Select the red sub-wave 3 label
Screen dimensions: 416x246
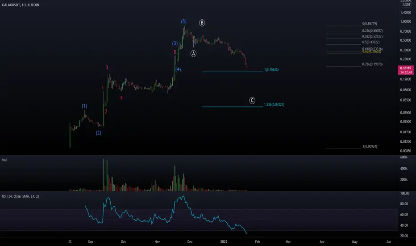pyautogui.click(x=107, y=68)
